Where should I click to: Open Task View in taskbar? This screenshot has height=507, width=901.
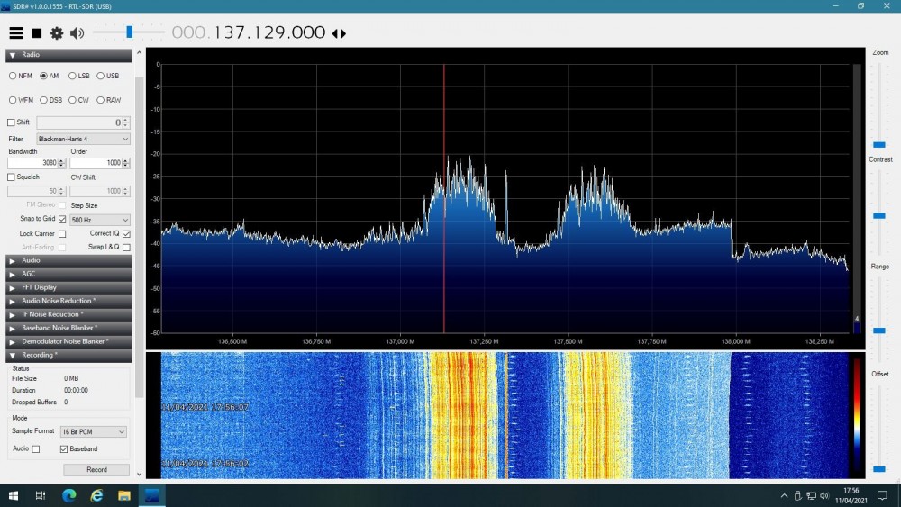[x=41, y=495]
